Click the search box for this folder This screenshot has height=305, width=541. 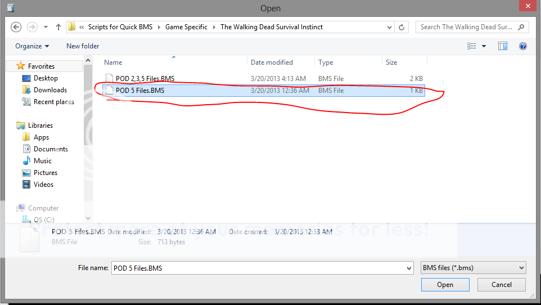point(468,27)
